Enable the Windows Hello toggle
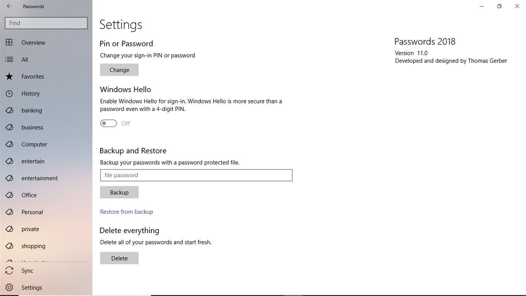 (109, 123)
